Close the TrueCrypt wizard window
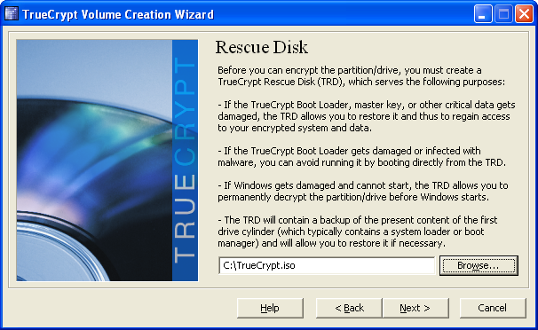 pyautogui.click(x=525, y=14)
